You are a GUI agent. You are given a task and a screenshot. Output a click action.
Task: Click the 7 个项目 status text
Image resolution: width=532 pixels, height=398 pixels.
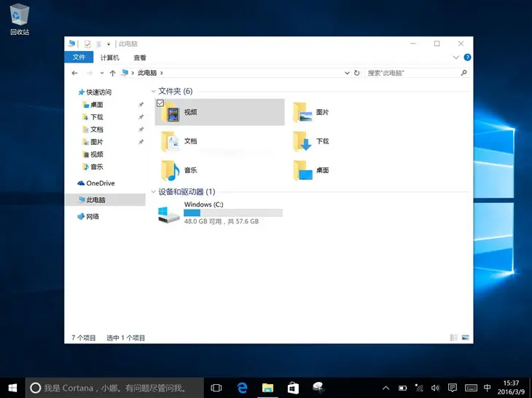[84, 338]
